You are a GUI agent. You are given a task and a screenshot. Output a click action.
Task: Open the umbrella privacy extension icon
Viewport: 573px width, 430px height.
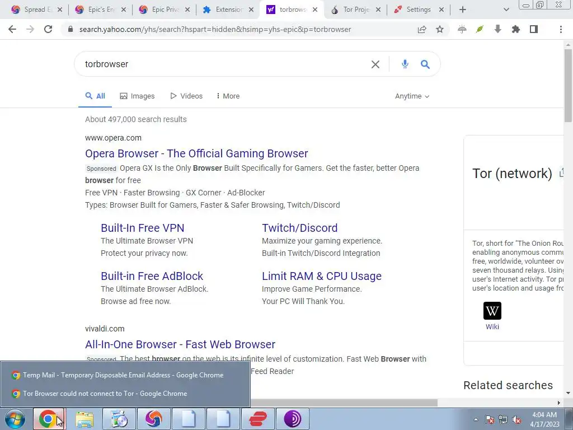[462, 29]
